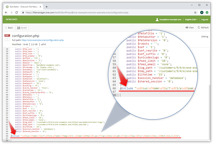Viewport: 213px width, 144px height.
Task: Go Back to the file manager
Action: [9, 28]
